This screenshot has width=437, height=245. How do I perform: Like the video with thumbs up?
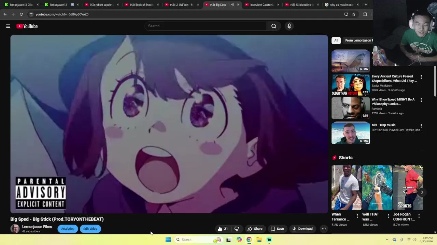(x=223, y=229)
